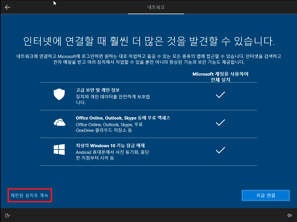This screenshot has width=297, height=222.
Task: Click the 인터넷에 연결할 때 headline text
Action: (x=149, y=41)
